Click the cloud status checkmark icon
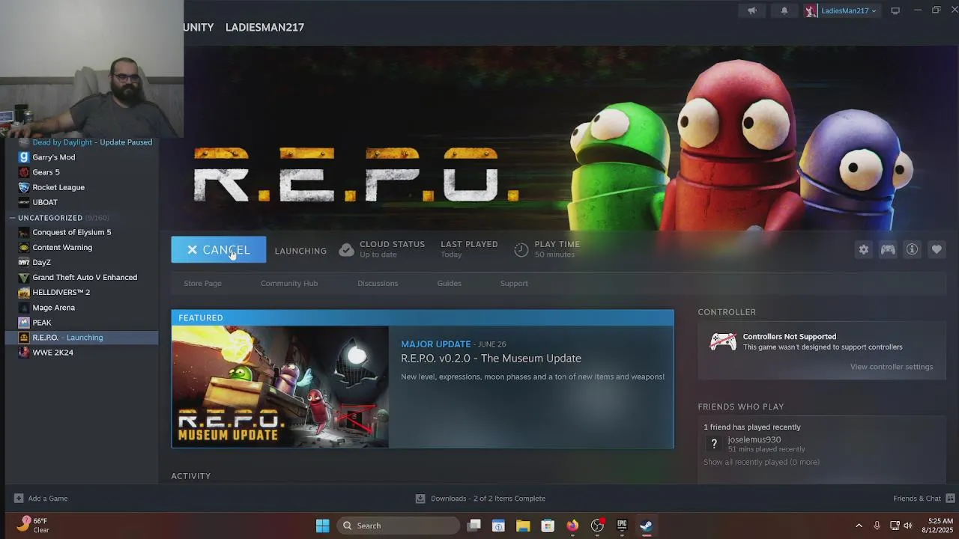 pyautogui.click(x=346, y=249)
